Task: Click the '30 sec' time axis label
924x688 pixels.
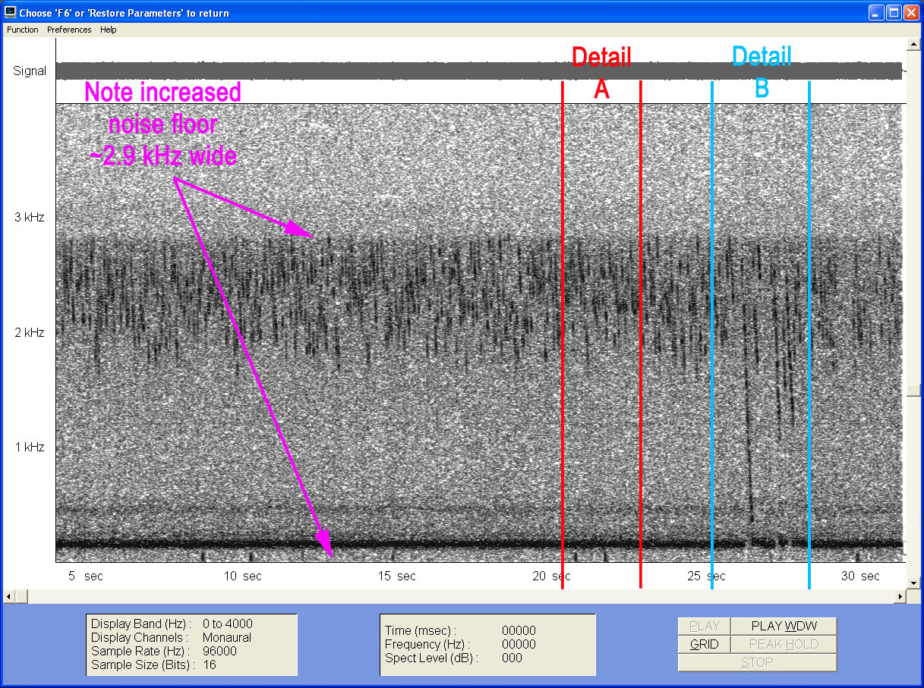Action: point(860,576)
